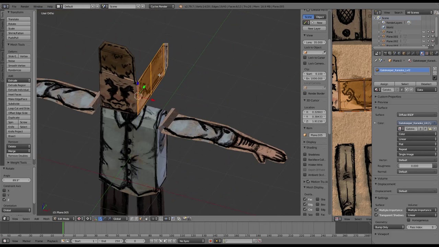Open the Modifiers wrench tab
Screen dimensions: 439x247
point(413,53)
